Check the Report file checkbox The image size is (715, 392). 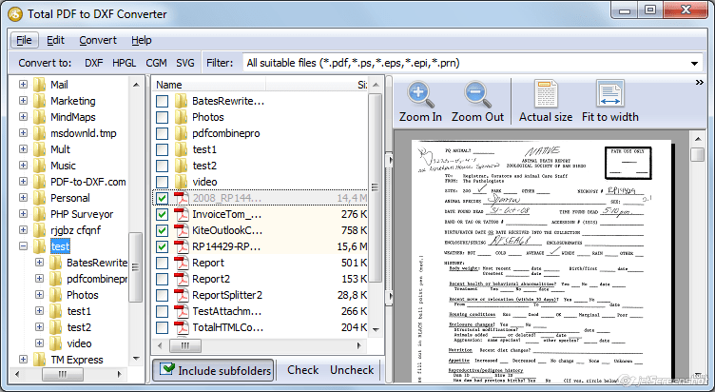162,263
